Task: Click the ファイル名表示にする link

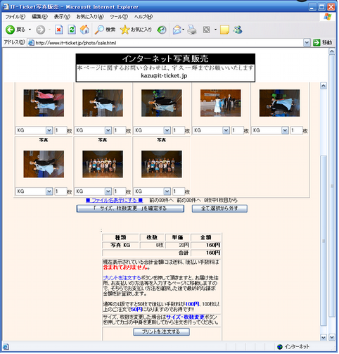Action: coord(114,201)
